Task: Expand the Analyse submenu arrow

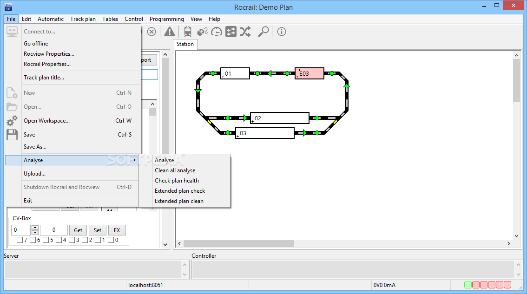Action: [x=134, y=160]
